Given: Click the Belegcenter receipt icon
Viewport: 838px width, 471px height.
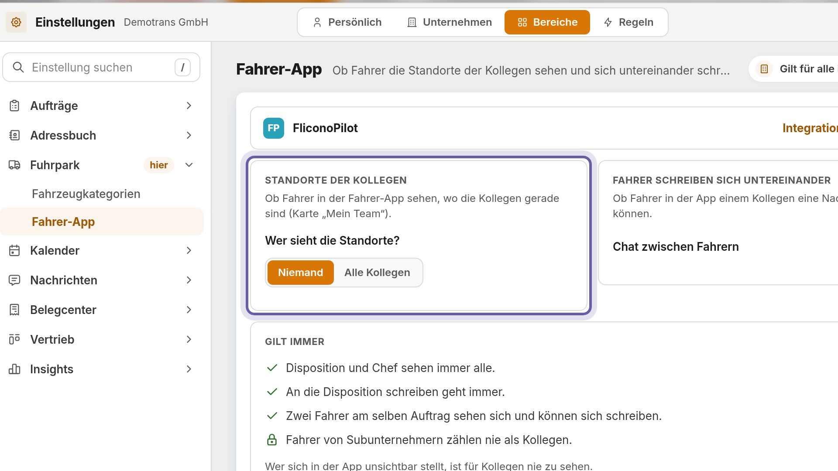Looking at the screenshot, I should point(14,310).
